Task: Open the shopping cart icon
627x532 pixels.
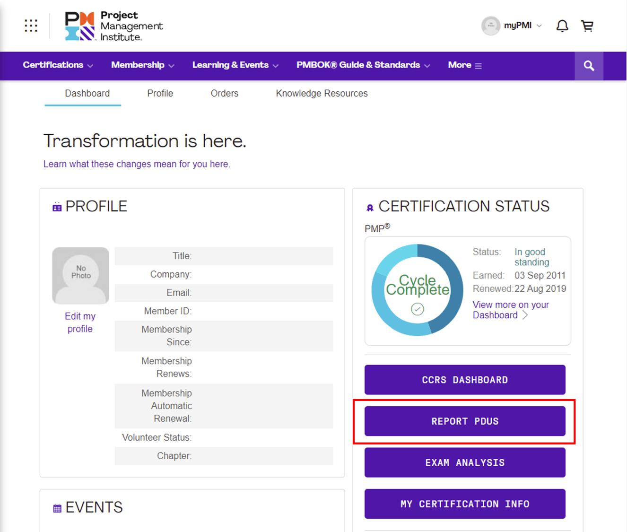Action: 587,26
